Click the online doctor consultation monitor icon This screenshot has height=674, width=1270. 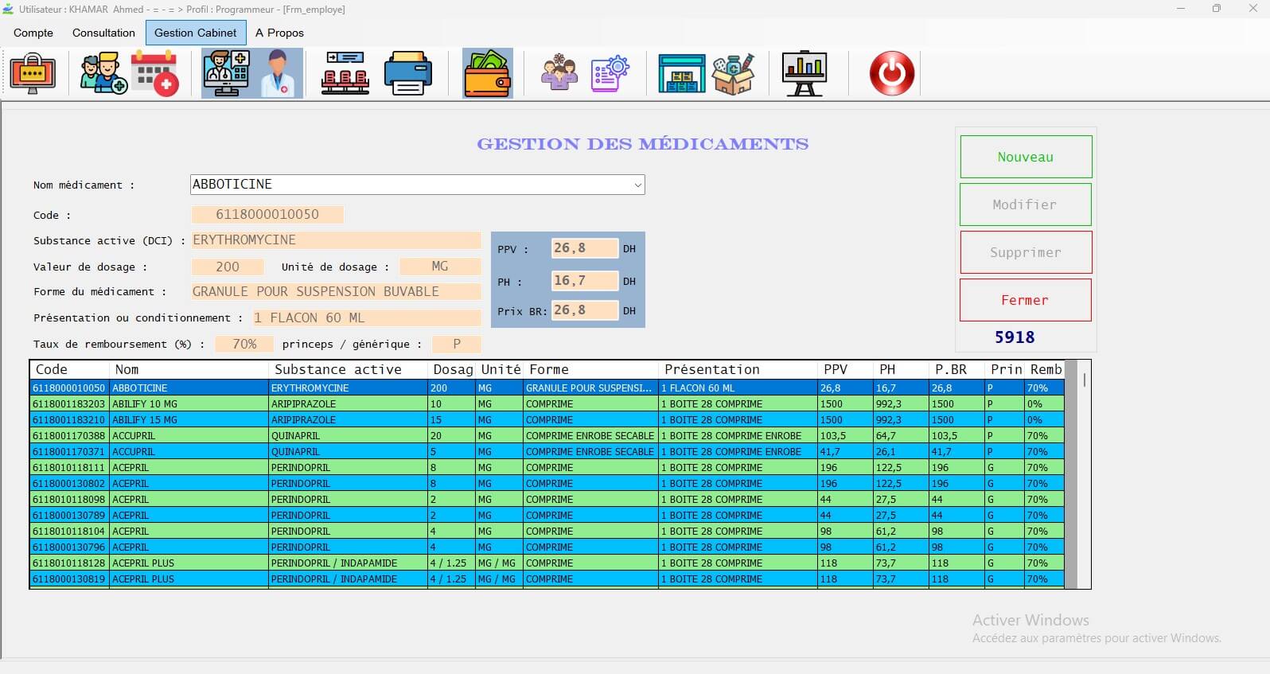tap(227, 73)
